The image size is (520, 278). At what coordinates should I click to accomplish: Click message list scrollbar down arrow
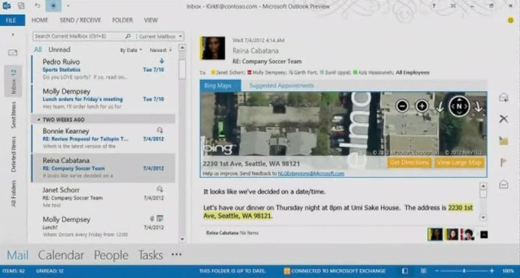[182, 239]
